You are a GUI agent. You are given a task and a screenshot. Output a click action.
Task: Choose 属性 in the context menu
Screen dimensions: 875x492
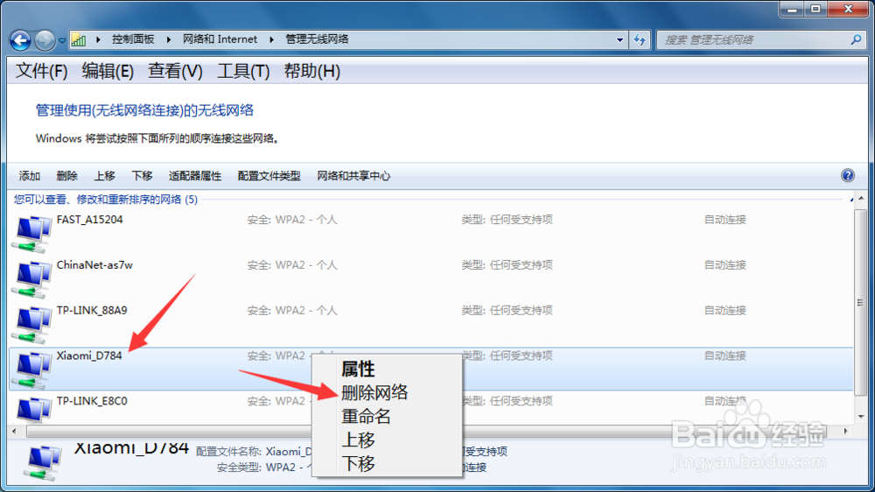(358, 369)
